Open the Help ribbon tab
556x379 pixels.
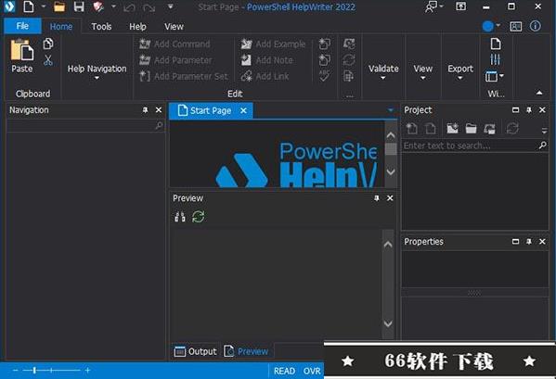click(x=137, y=27)
